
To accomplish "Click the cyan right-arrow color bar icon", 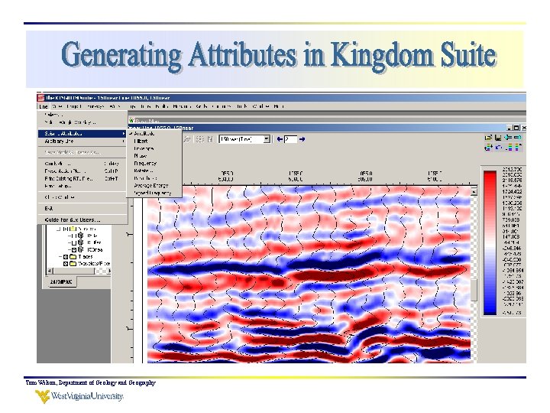I will [x=517, y=138].
